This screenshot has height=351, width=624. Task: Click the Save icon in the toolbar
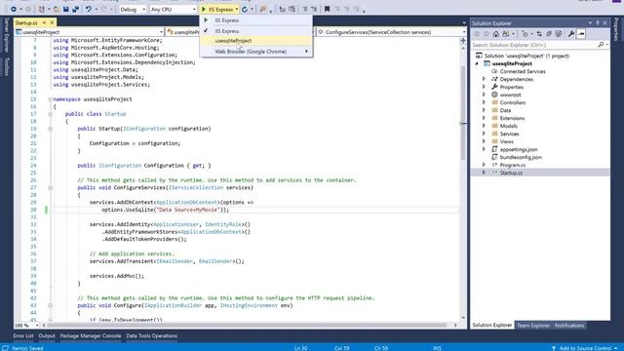65,9
